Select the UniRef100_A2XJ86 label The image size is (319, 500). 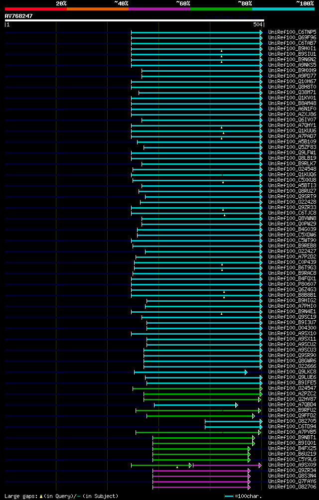[x=292, y=115]
